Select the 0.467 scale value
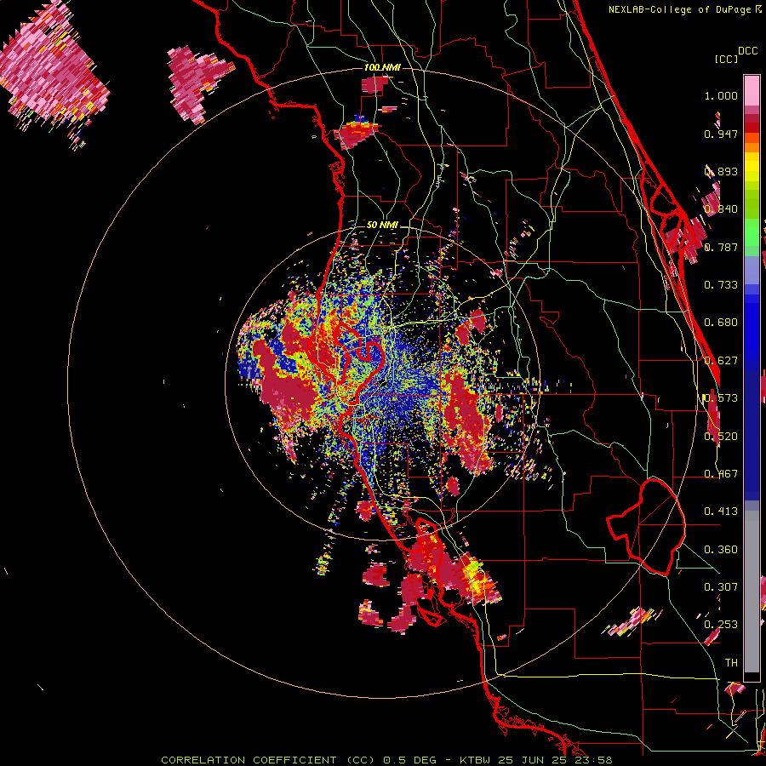The image size is (766, 766). [x=721, y=474]
